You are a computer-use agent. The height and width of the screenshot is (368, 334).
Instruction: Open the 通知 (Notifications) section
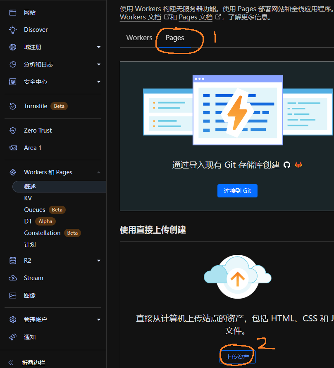(29, 337)
